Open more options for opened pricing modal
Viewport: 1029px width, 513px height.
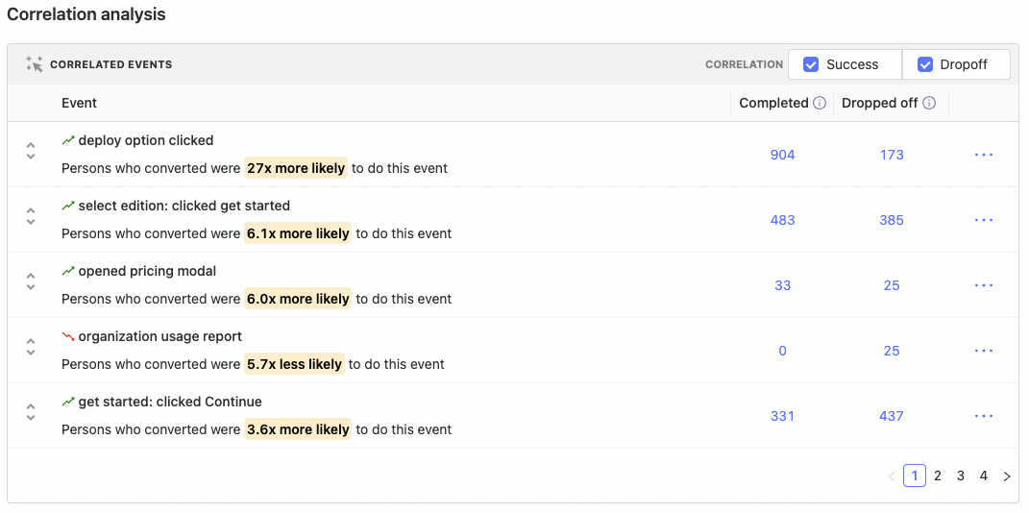tap(983, 285)
